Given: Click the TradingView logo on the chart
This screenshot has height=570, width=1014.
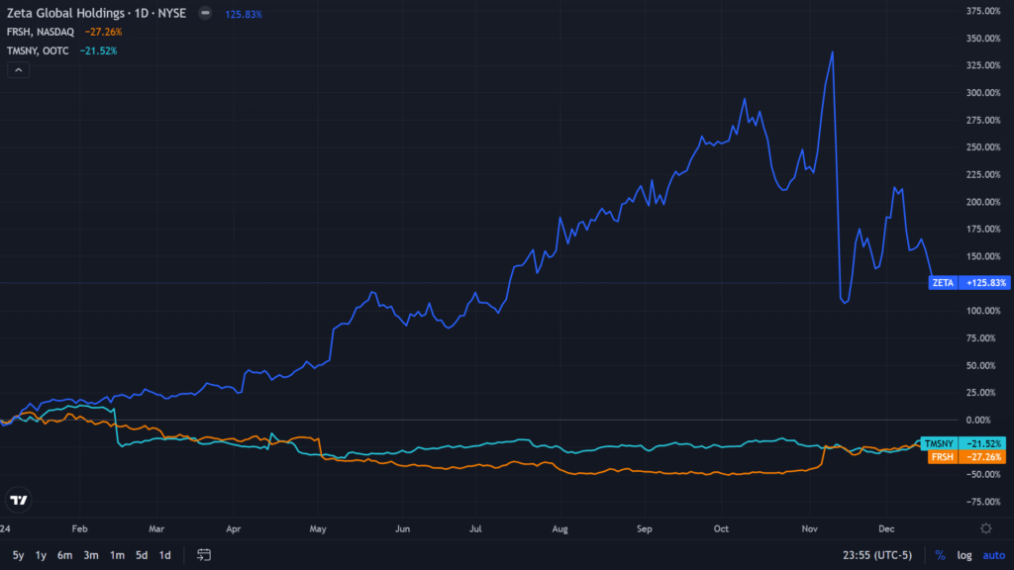Looking at the screenshot, I should (x=19, y=500).
